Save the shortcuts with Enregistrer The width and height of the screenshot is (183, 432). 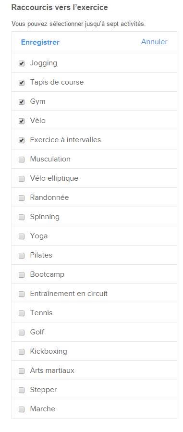40,42
